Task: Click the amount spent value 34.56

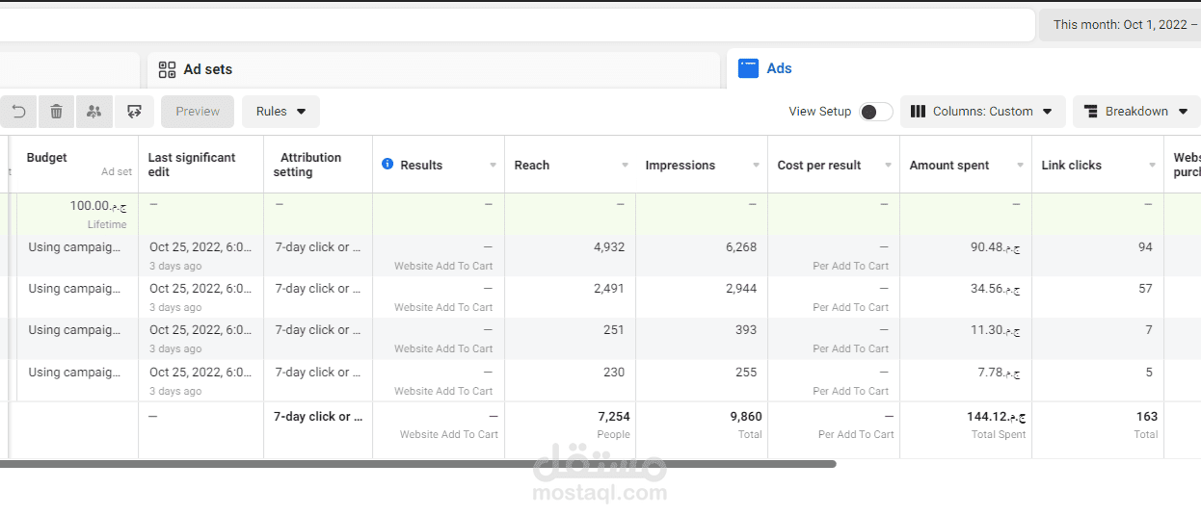Action: point(996,289)
